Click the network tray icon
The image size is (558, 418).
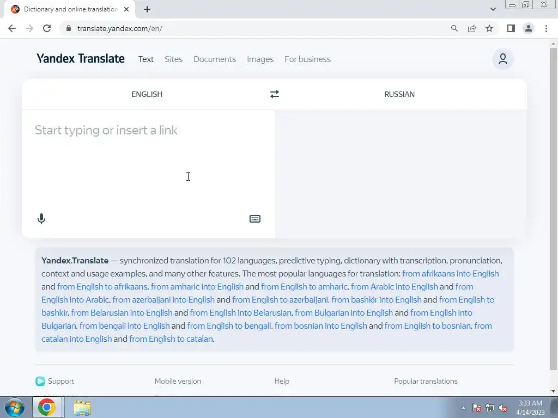(490, 408)
